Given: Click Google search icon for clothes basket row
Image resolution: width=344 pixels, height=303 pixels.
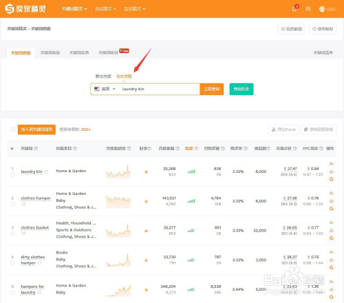Looking at the screenshot, I should [332, 238].
